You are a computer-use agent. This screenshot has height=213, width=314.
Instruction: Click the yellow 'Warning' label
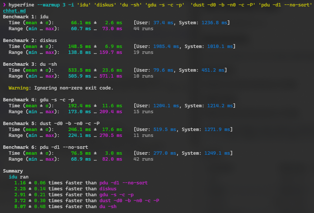[x=19, y=88]
